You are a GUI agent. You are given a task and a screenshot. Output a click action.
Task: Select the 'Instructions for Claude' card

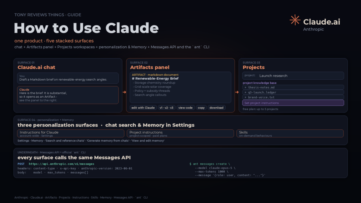point(71,134)
